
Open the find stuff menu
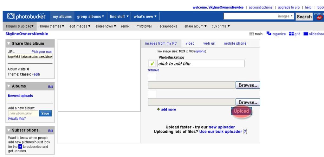119,16
